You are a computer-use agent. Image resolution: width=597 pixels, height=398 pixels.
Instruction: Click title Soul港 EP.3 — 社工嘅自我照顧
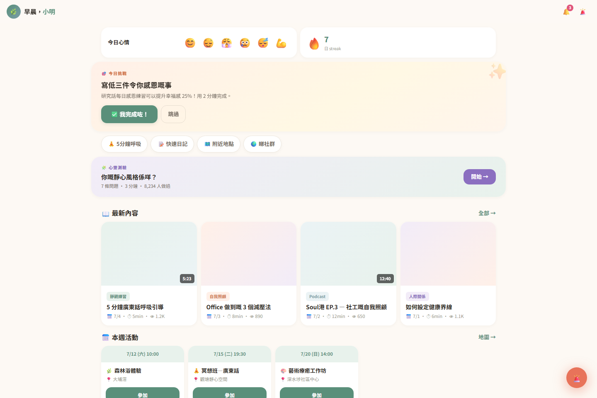346,307
